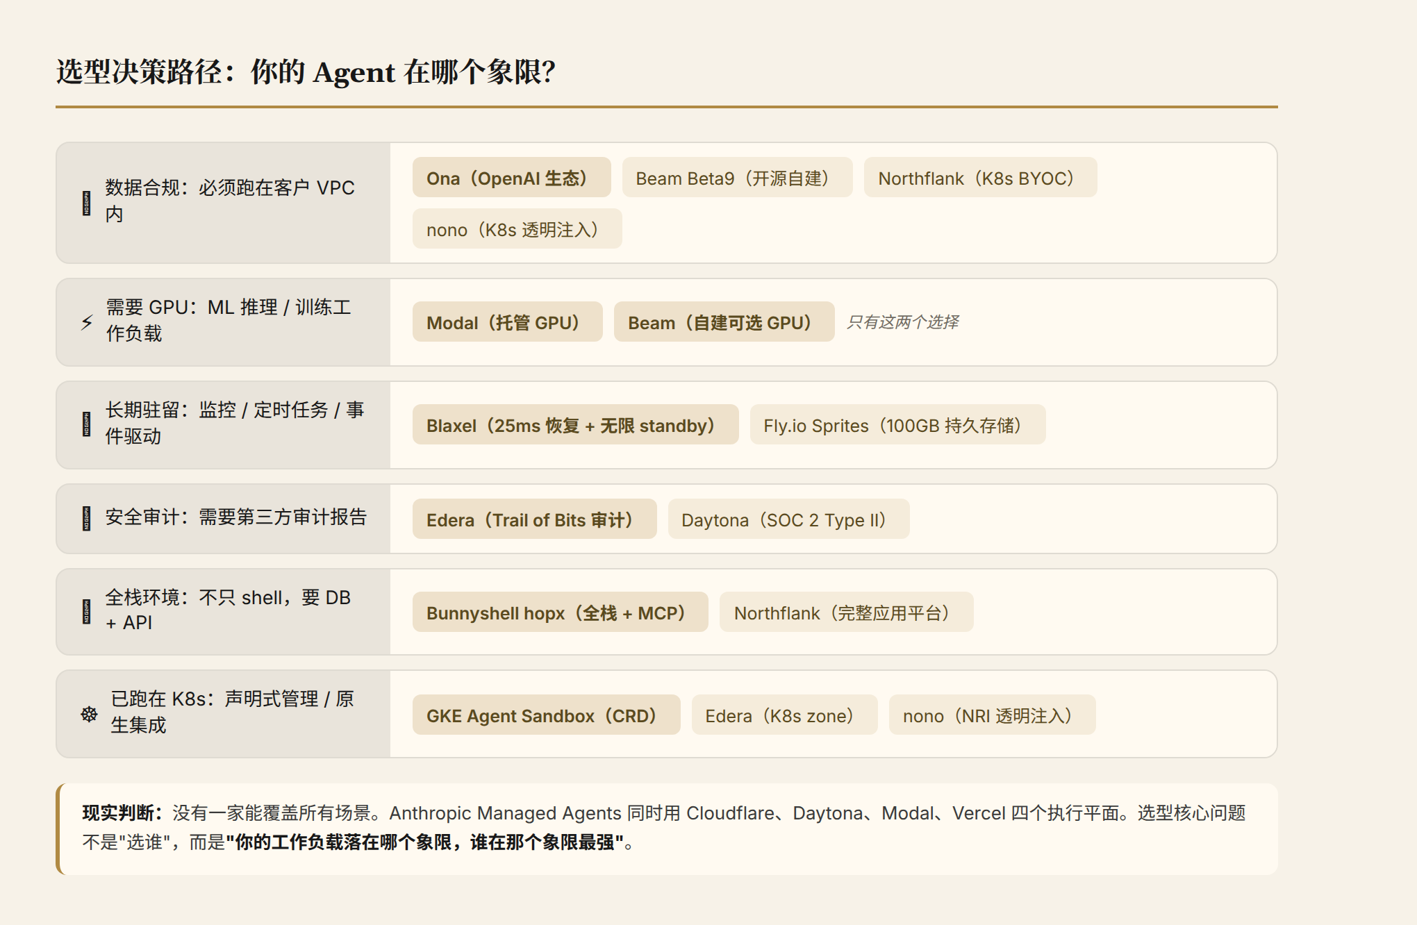The height and width of the screenshot is (925, 1417).
Task: Click the Northflank（K8s BYOC）tag
Action: click(980, 178)
